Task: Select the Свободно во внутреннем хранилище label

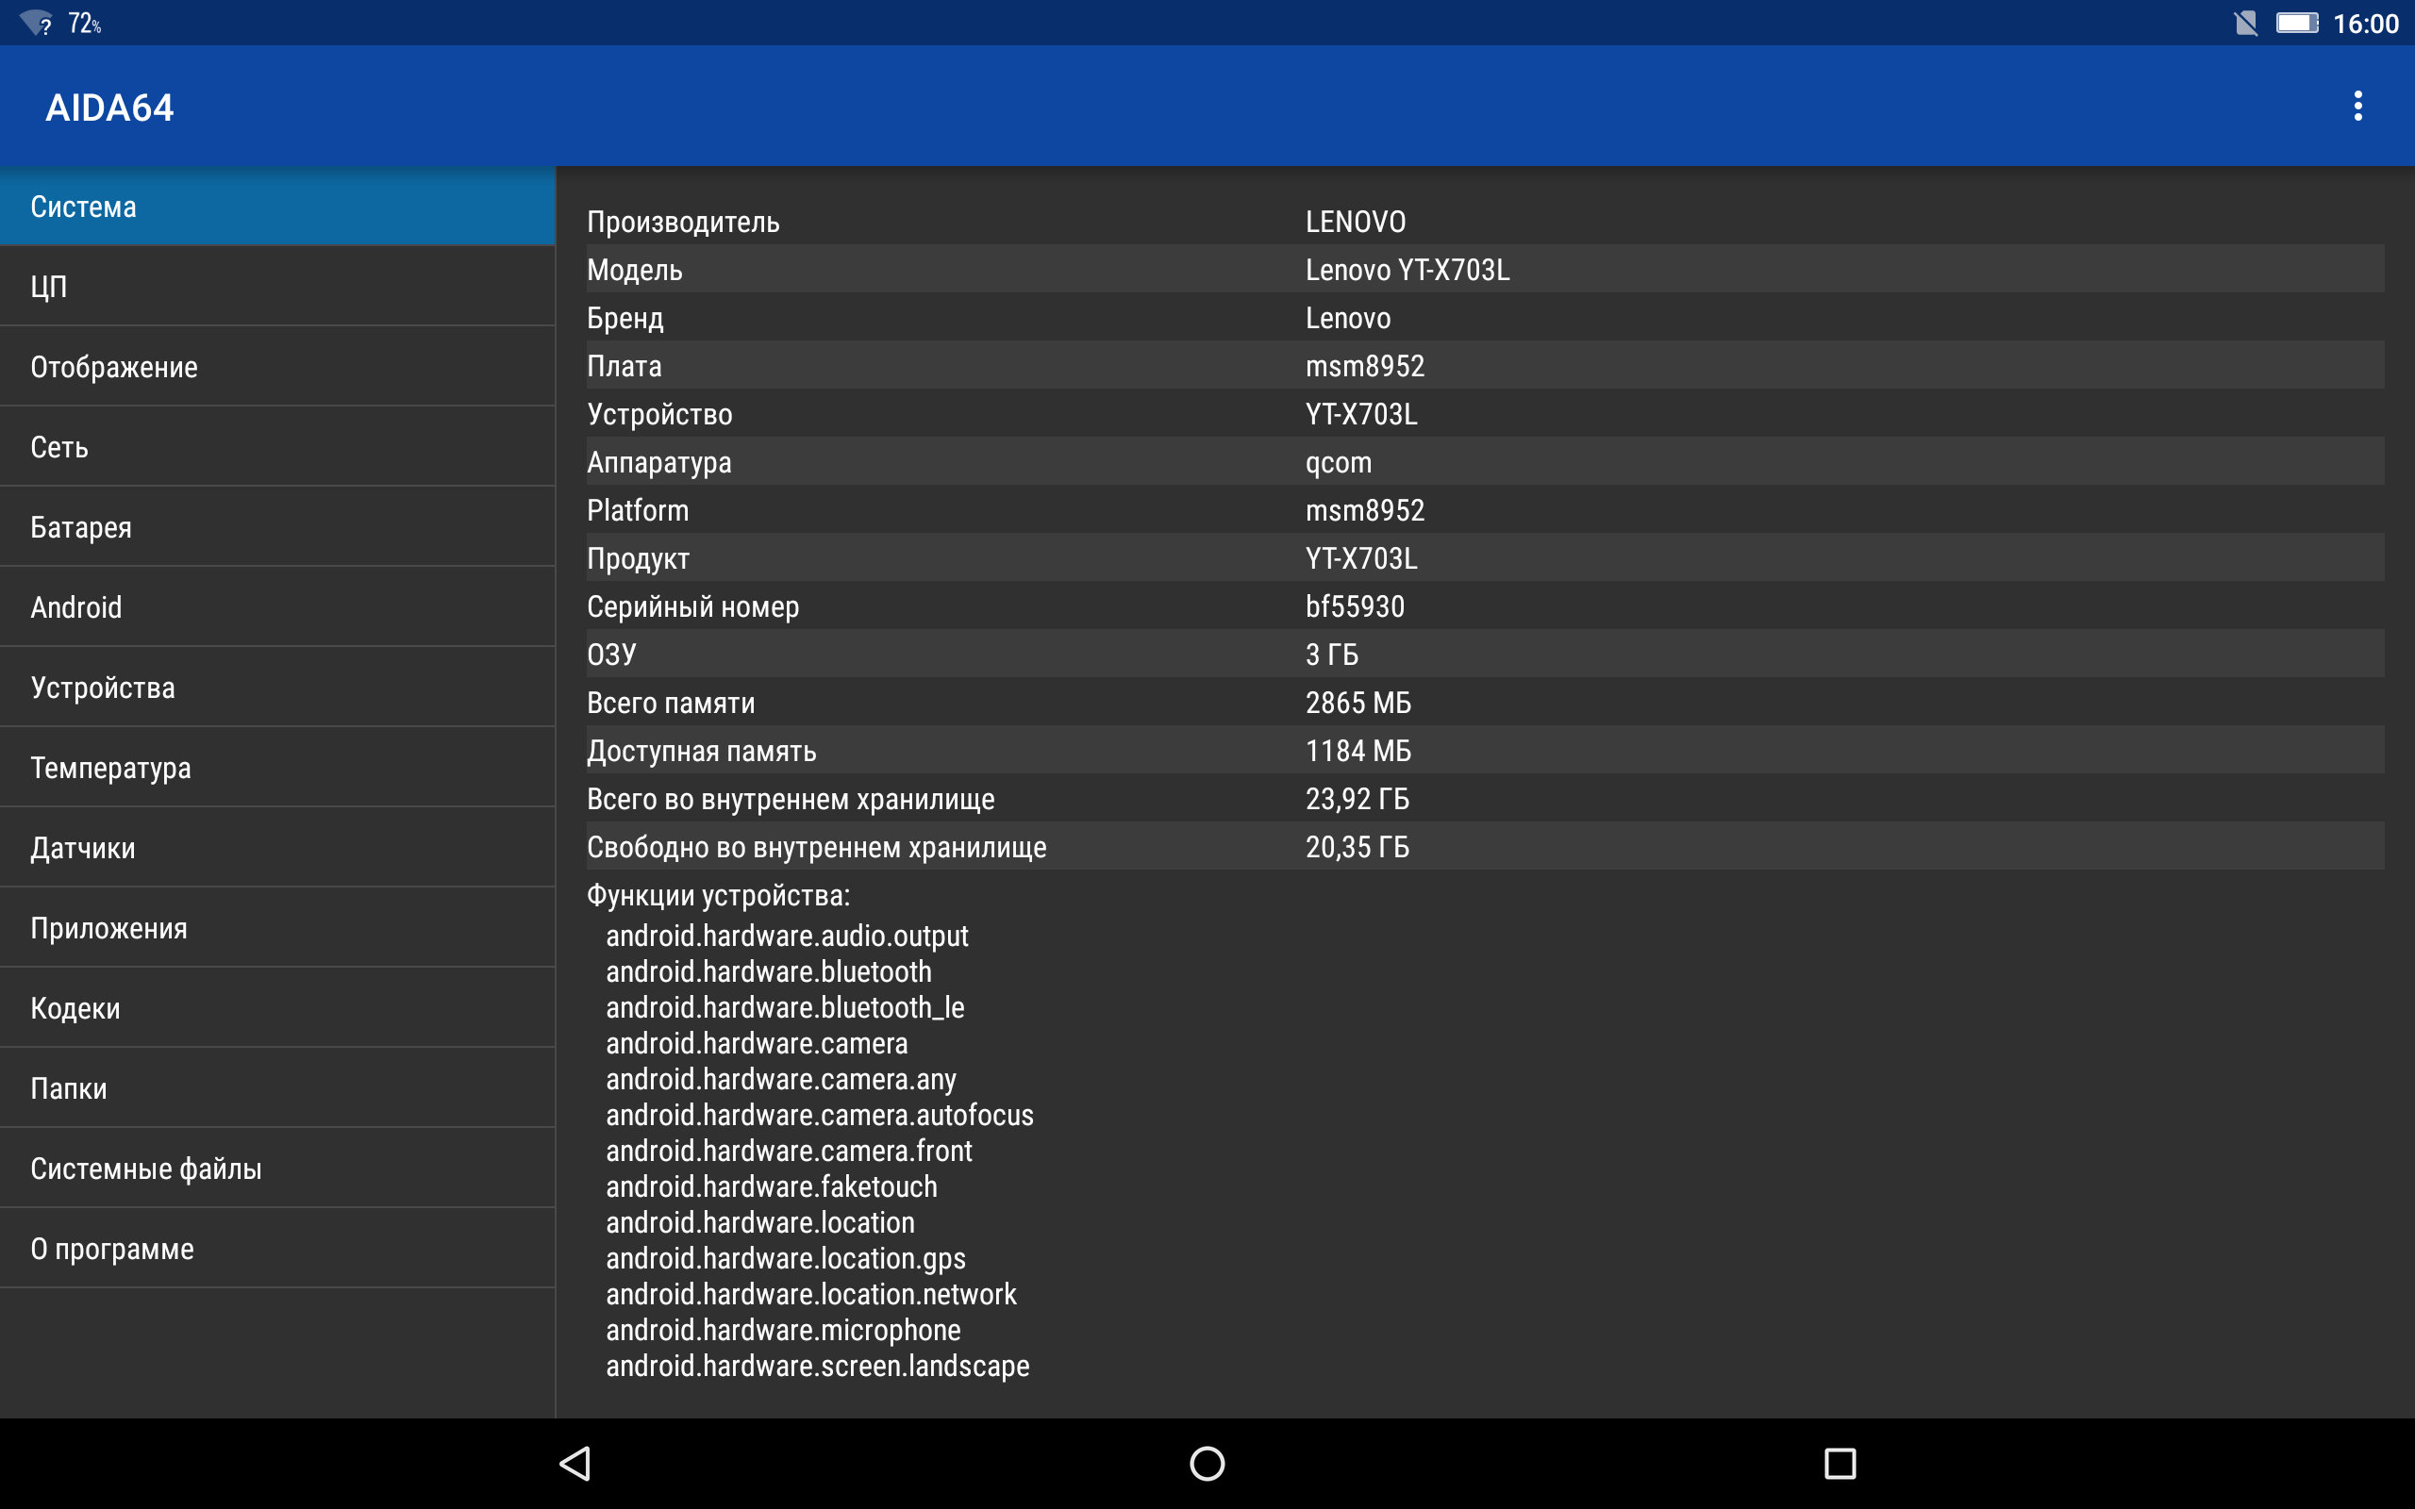Action: pyautogui.click(x=816, y=847)
